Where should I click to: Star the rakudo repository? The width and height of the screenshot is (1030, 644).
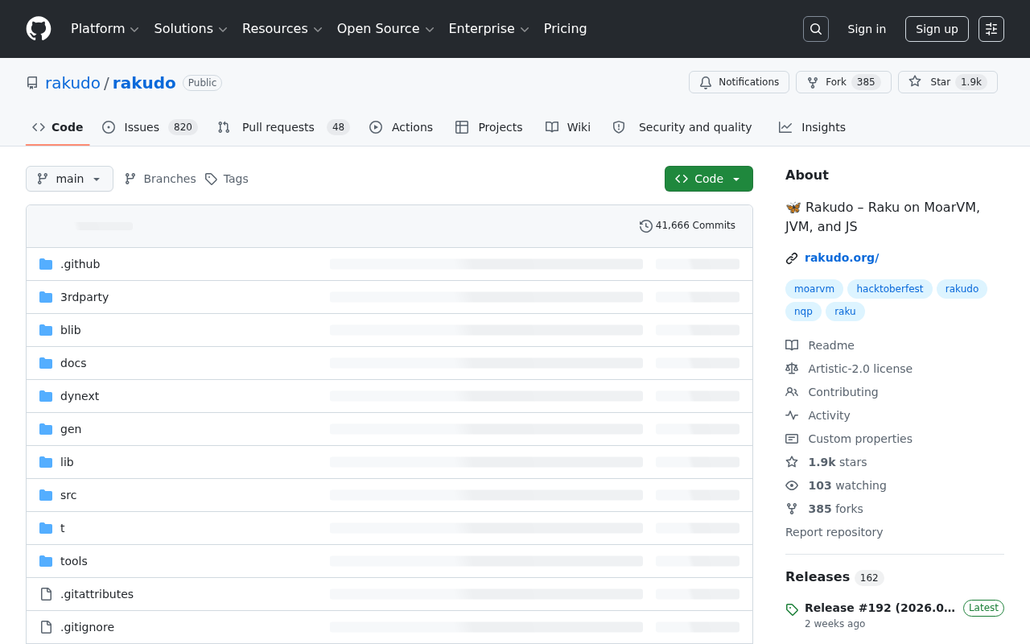click(x=948, y=82)
